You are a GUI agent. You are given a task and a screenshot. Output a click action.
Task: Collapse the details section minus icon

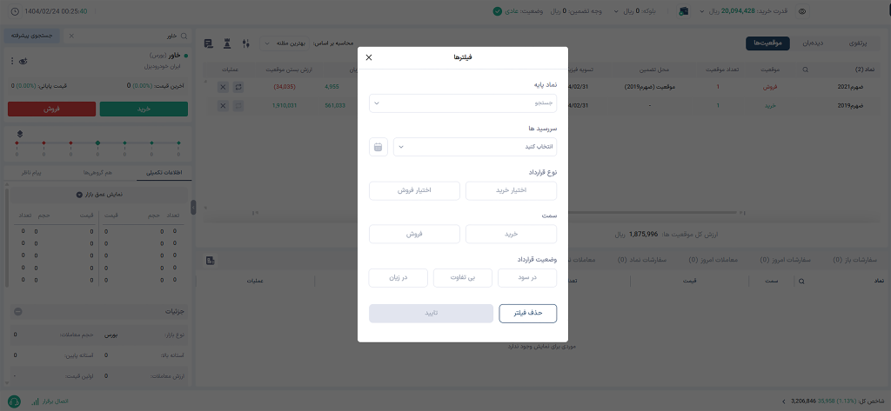(x=18, y=312)
